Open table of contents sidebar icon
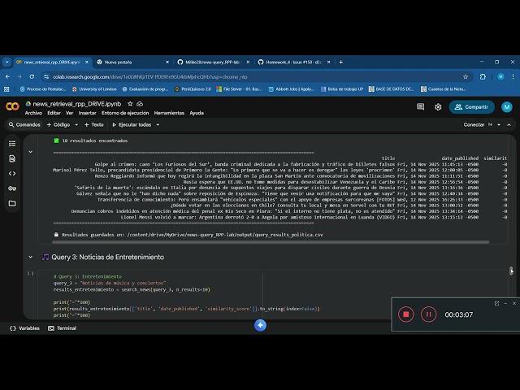The height and width of the screenshot is (390, 520). coord(12,144)
